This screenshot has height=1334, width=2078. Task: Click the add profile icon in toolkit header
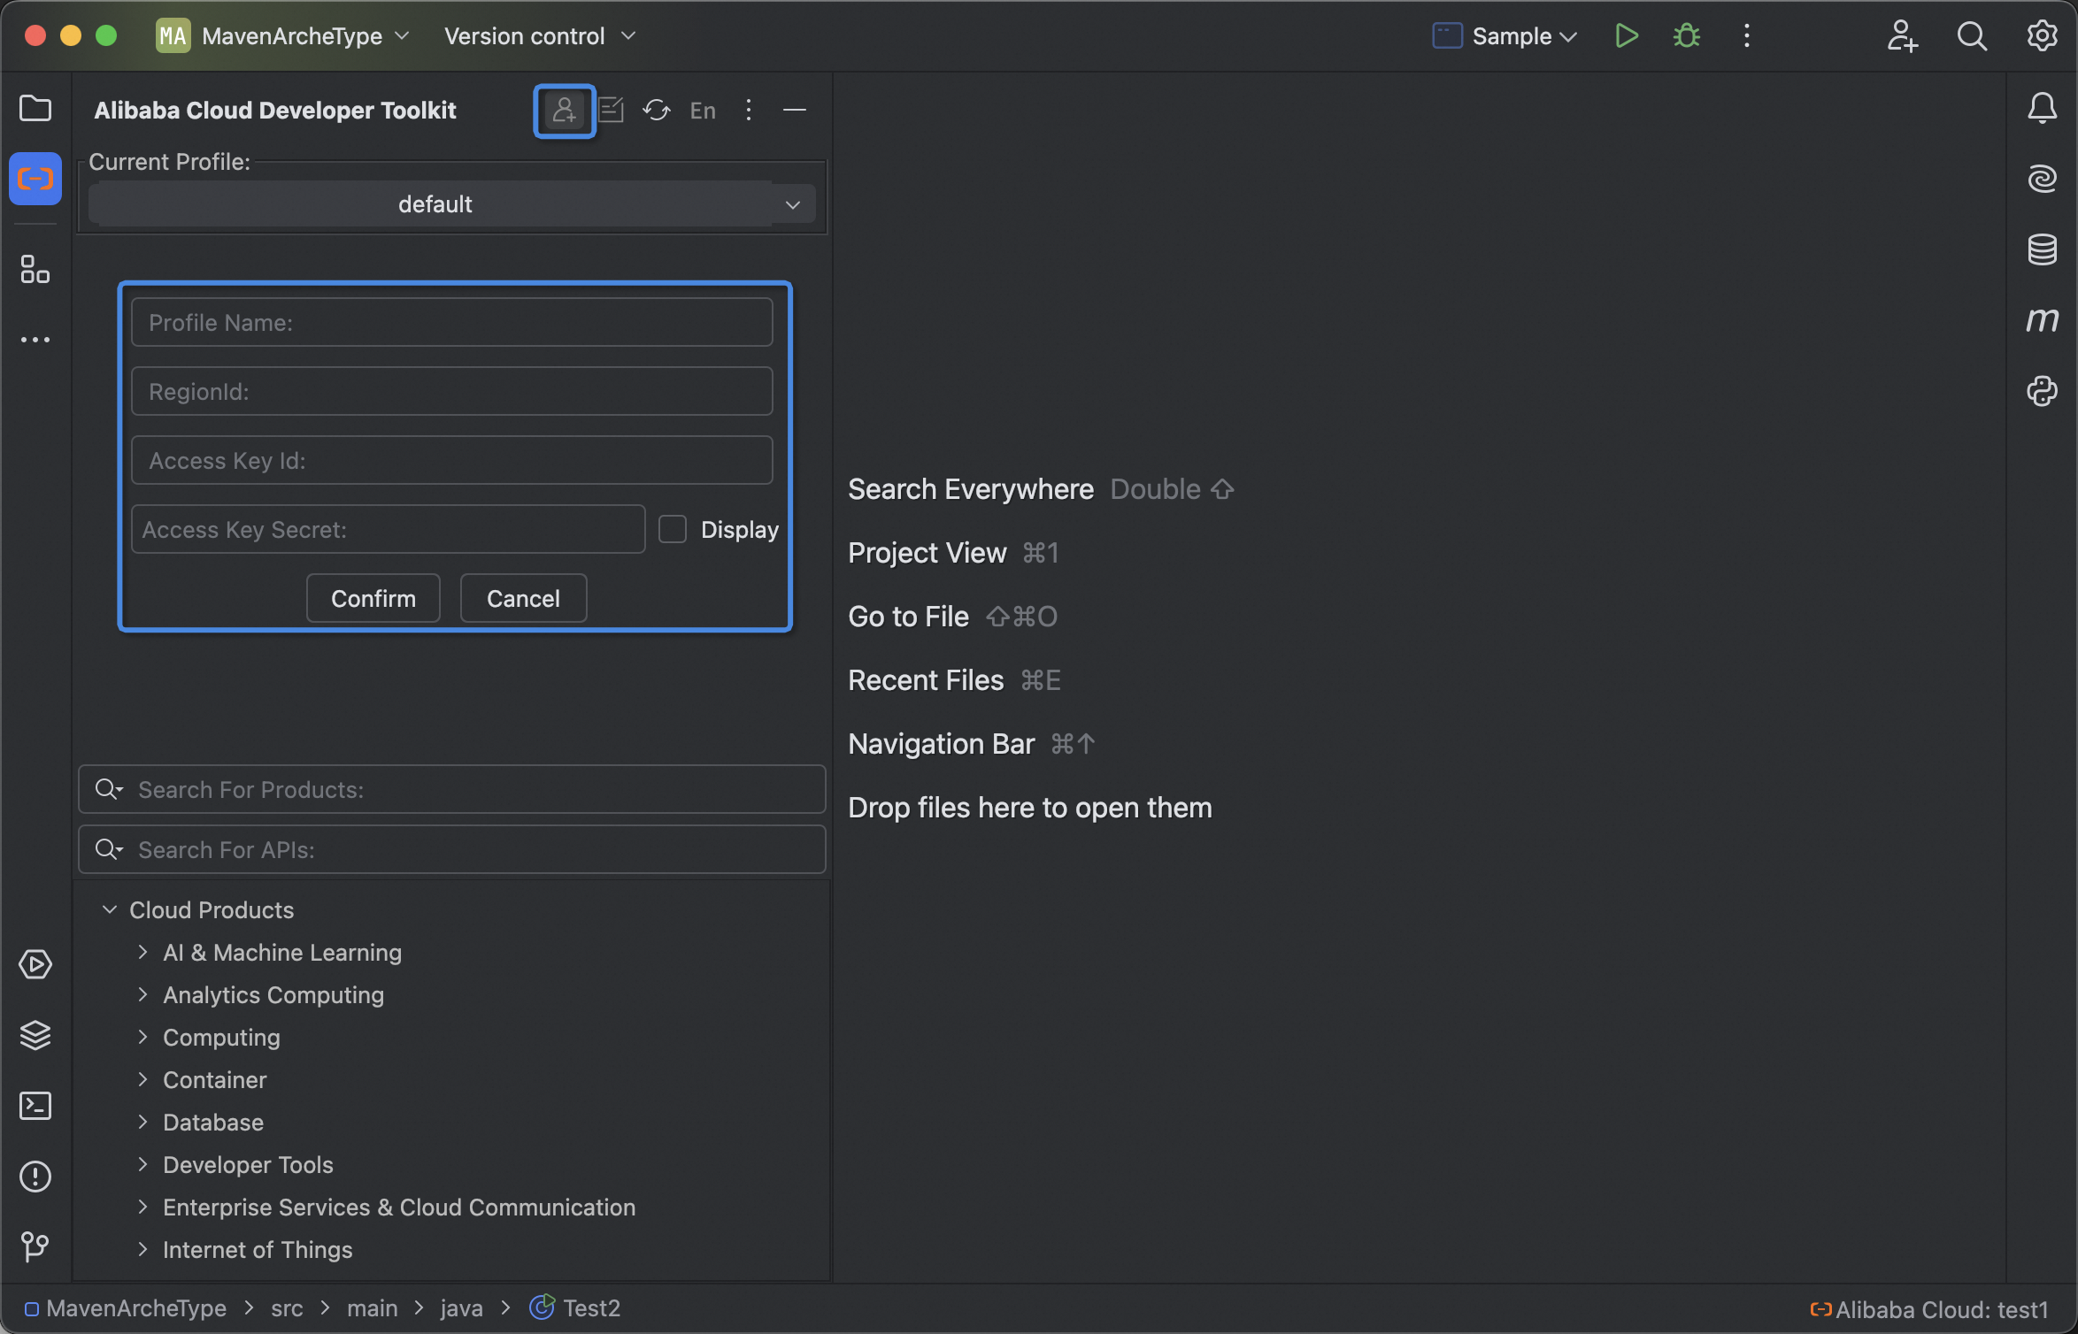coord(564,111)
